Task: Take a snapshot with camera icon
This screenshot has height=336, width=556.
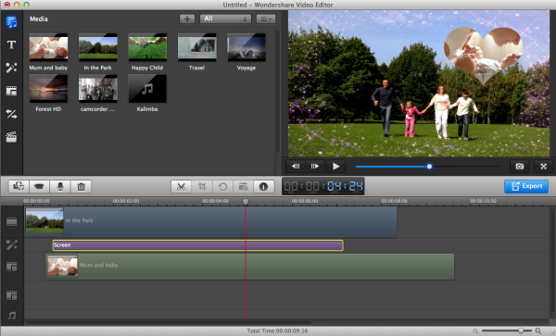Action: tap(520, 167)
